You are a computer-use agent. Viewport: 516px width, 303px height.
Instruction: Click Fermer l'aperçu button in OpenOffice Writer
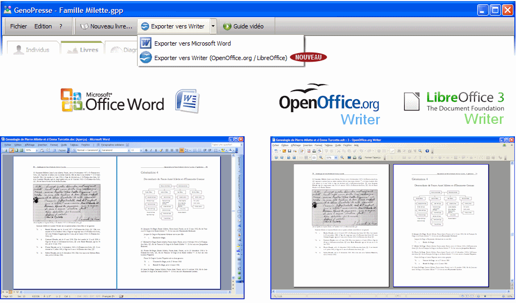tap(372, 157)
